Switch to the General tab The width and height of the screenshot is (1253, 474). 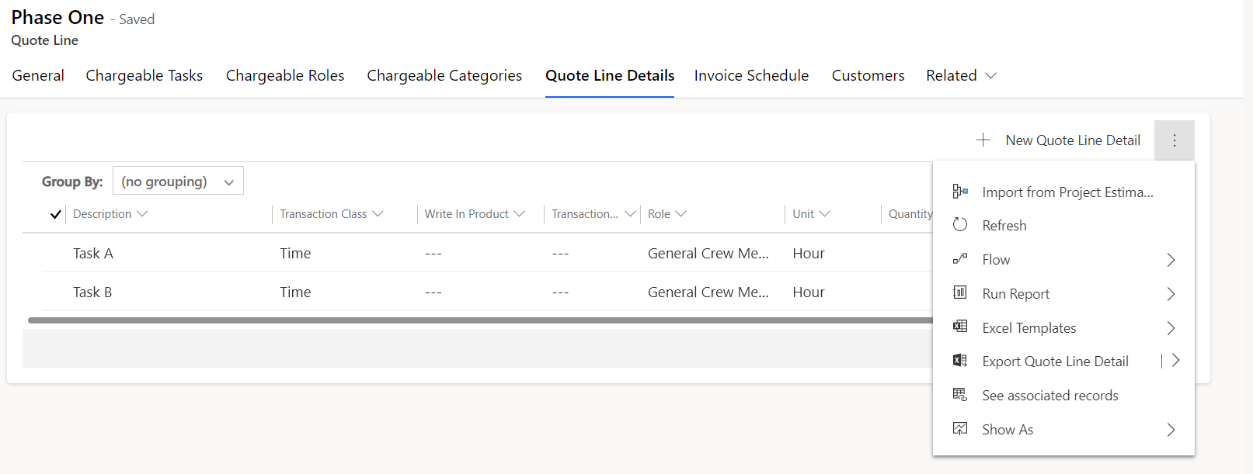(38, 75)
